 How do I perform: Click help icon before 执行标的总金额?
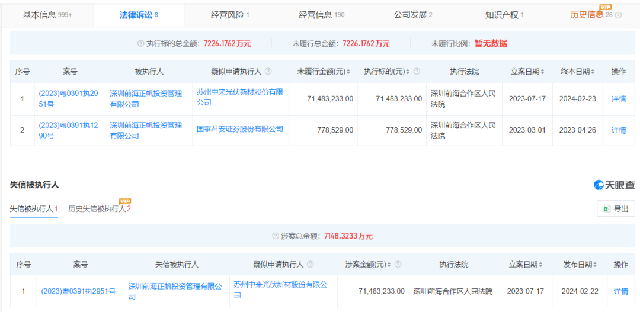pyautogui.click(x=141, y=44)
